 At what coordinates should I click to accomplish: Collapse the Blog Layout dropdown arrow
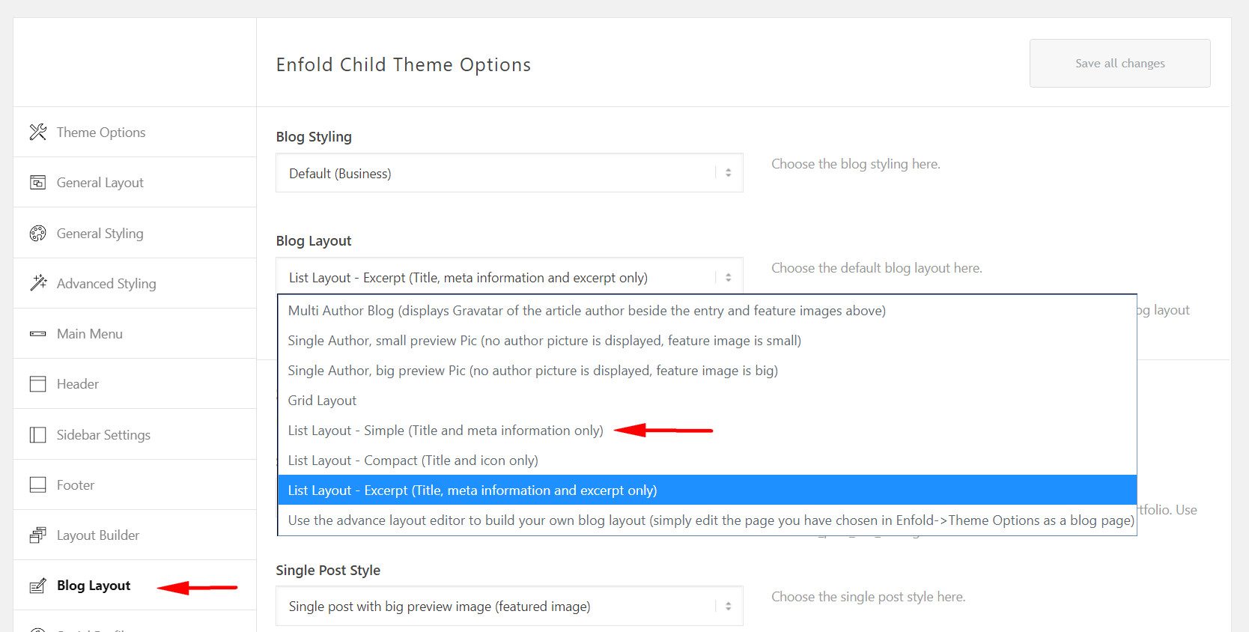[x=728, y=277]
